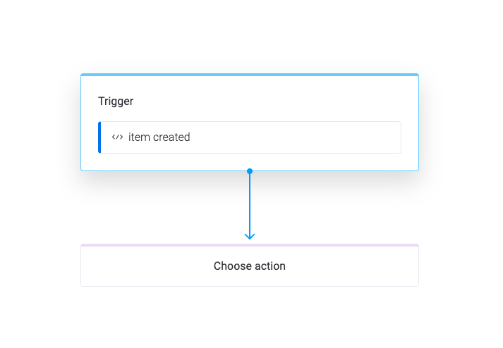Click empty canvas above the Trigger card
503x348 pixels.
coord(250,35)
